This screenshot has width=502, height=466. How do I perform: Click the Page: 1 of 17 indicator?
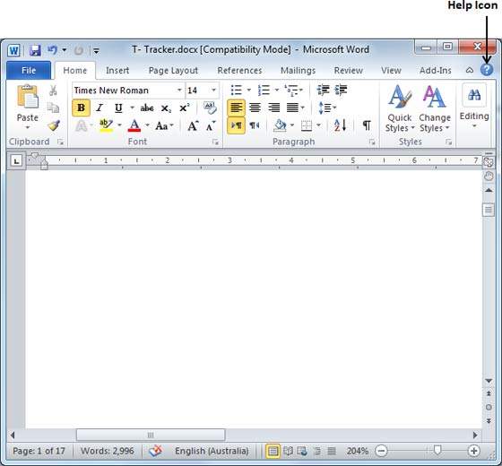pyautogui.click(x=39, y=451)
